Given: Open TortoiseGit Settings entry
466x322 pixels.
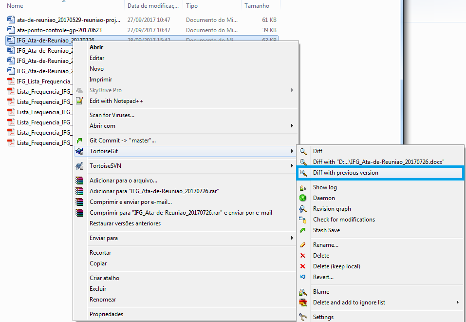Looking at the screenshot, I should point(323,317).
